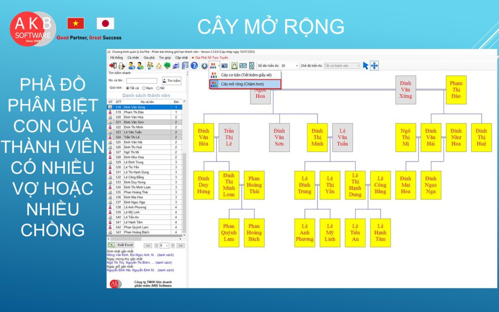This screenshot has width=499, height=312.
Task: Click the member info user icon
Action: (131, 66)
